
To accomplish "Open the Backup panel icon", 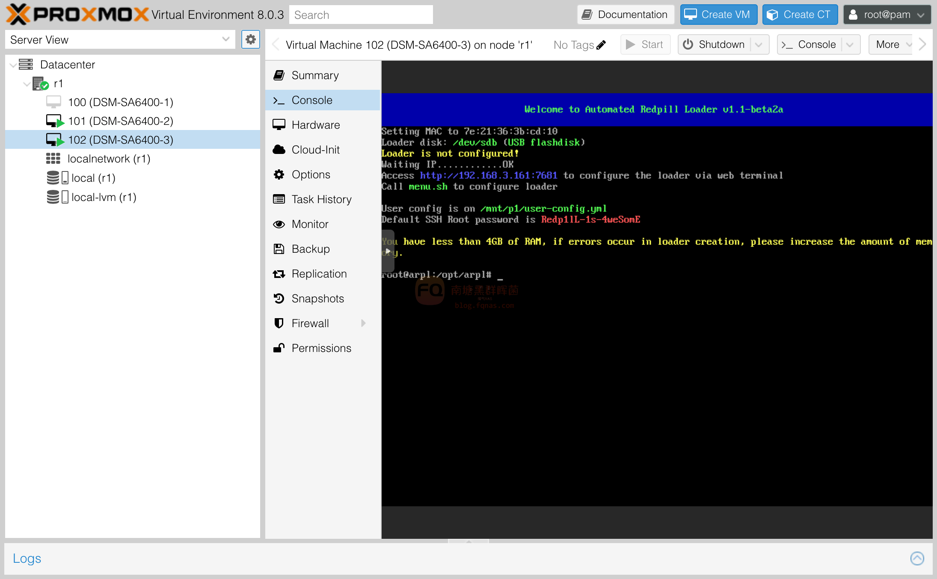I will click(280, 249).
